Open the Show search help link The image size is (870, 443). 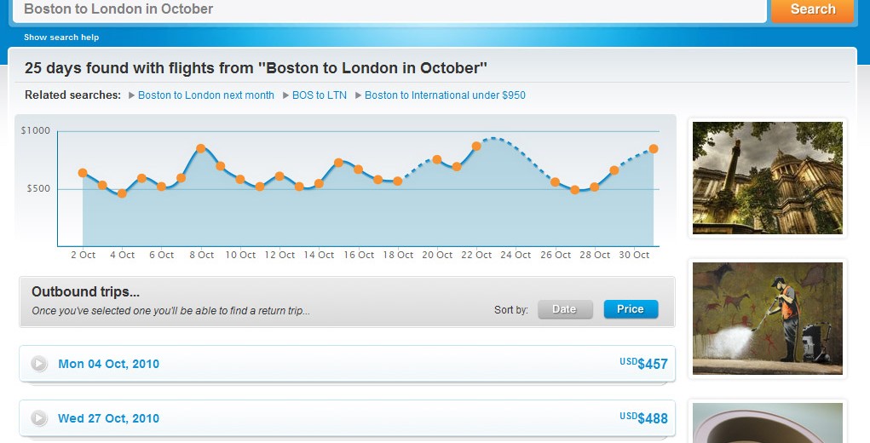(61, 37)
